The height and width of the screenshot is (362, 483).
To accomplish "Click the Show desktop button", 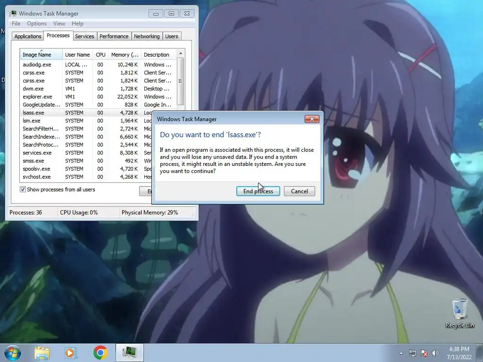I will [480, 353].
